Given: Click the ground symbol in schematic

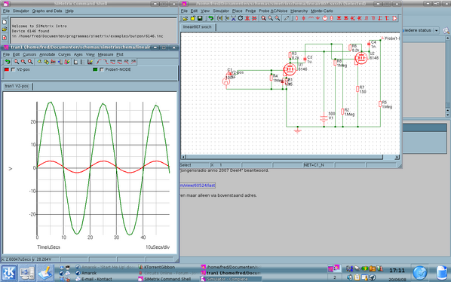Looking at the screenshot, I should pyautogui.click(x=298, y=130).
